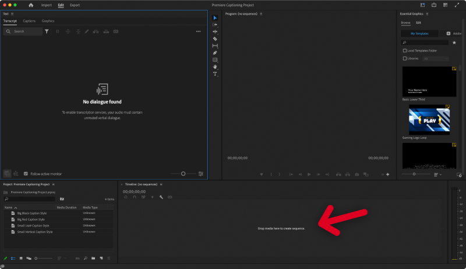Image resolution: width=466 pixels, height=269 pixels.
Task: Select the Type tool
Action: click(215, 74)
